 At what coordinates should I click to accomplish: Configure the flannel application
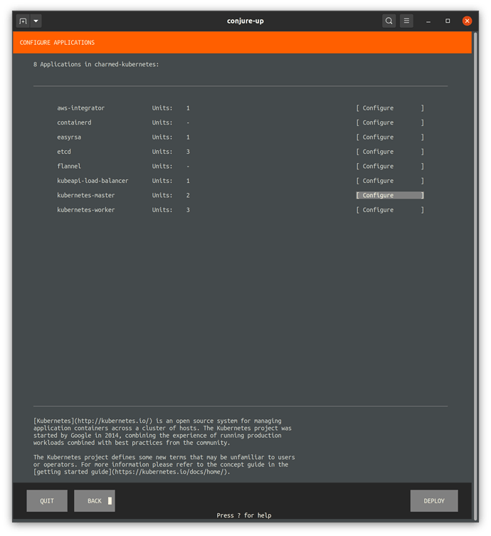(x=390, y=166)
